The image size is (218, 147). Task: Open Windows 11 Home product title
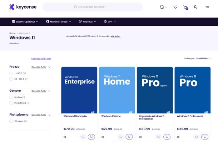pyautogui.click(x=111, y=116)
